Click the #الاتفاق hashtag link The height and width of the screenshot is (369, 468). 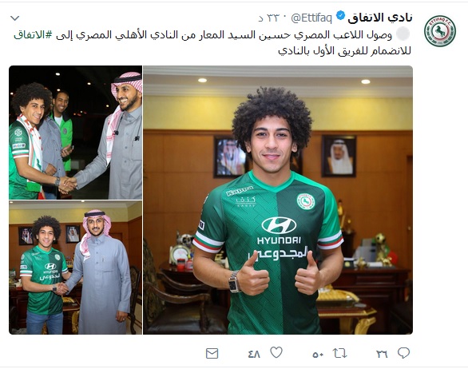pyautogui.click(x=33, y=34)
